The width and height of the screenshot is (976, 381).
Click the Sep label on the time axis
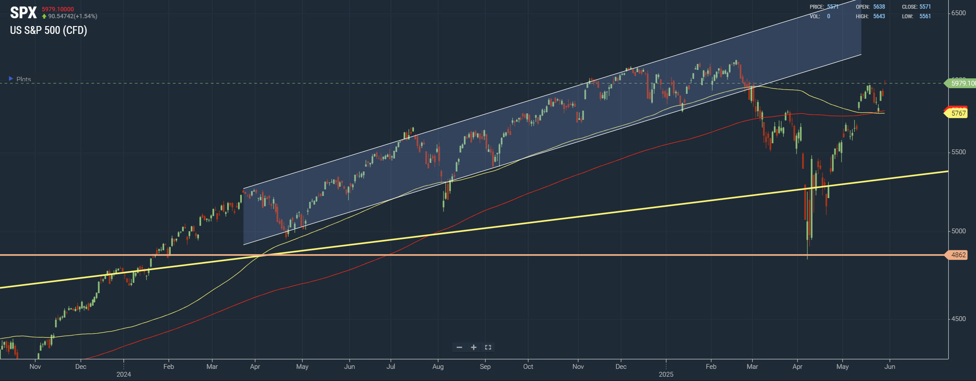(485, 367)
